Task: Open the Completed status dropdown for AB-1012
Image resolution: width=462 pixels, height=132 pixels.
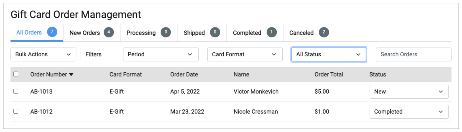Action: point(409,112)
